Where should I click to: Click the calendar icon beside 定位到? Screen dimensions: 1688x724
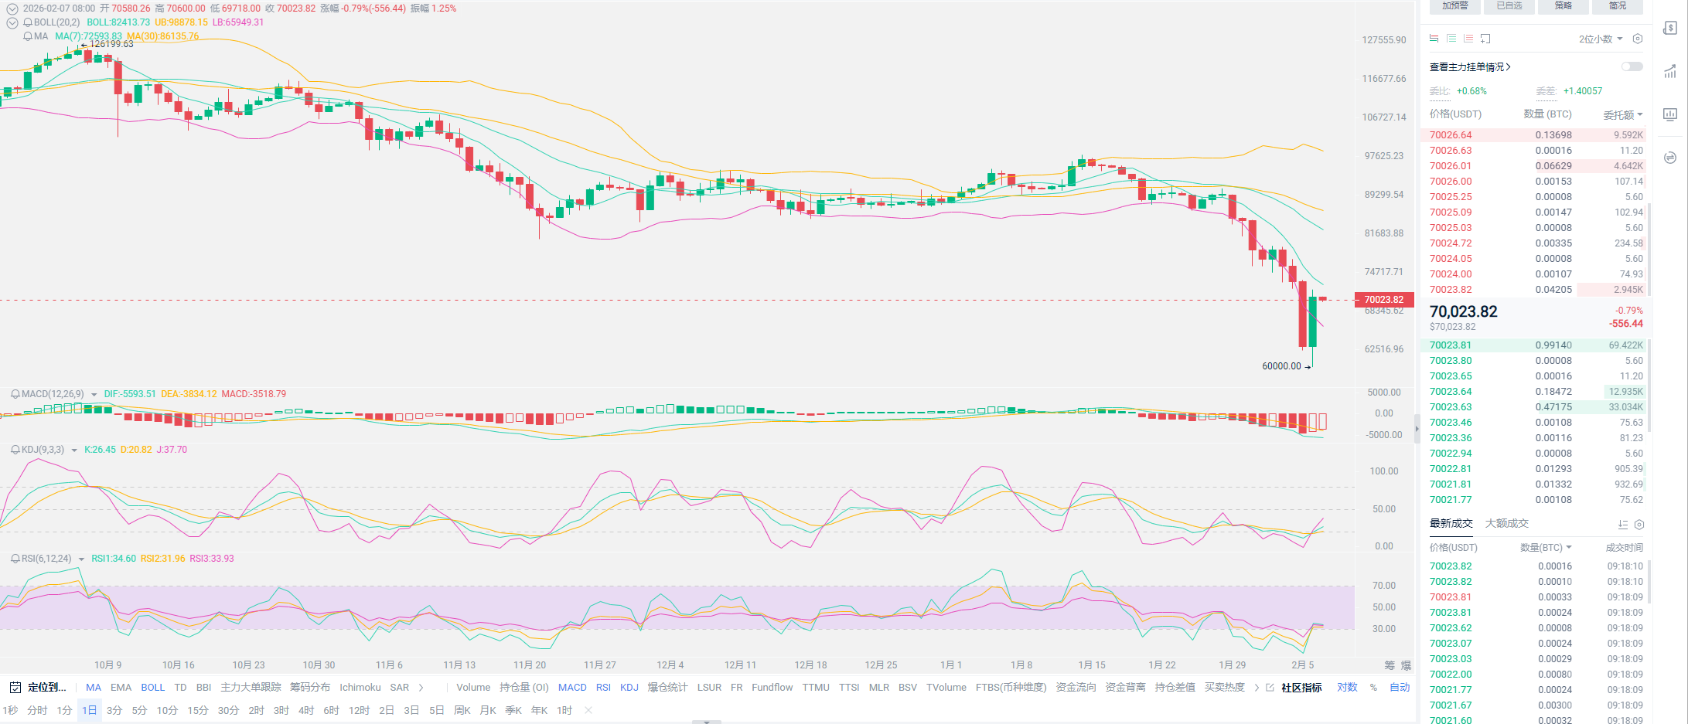coord(15,687)
